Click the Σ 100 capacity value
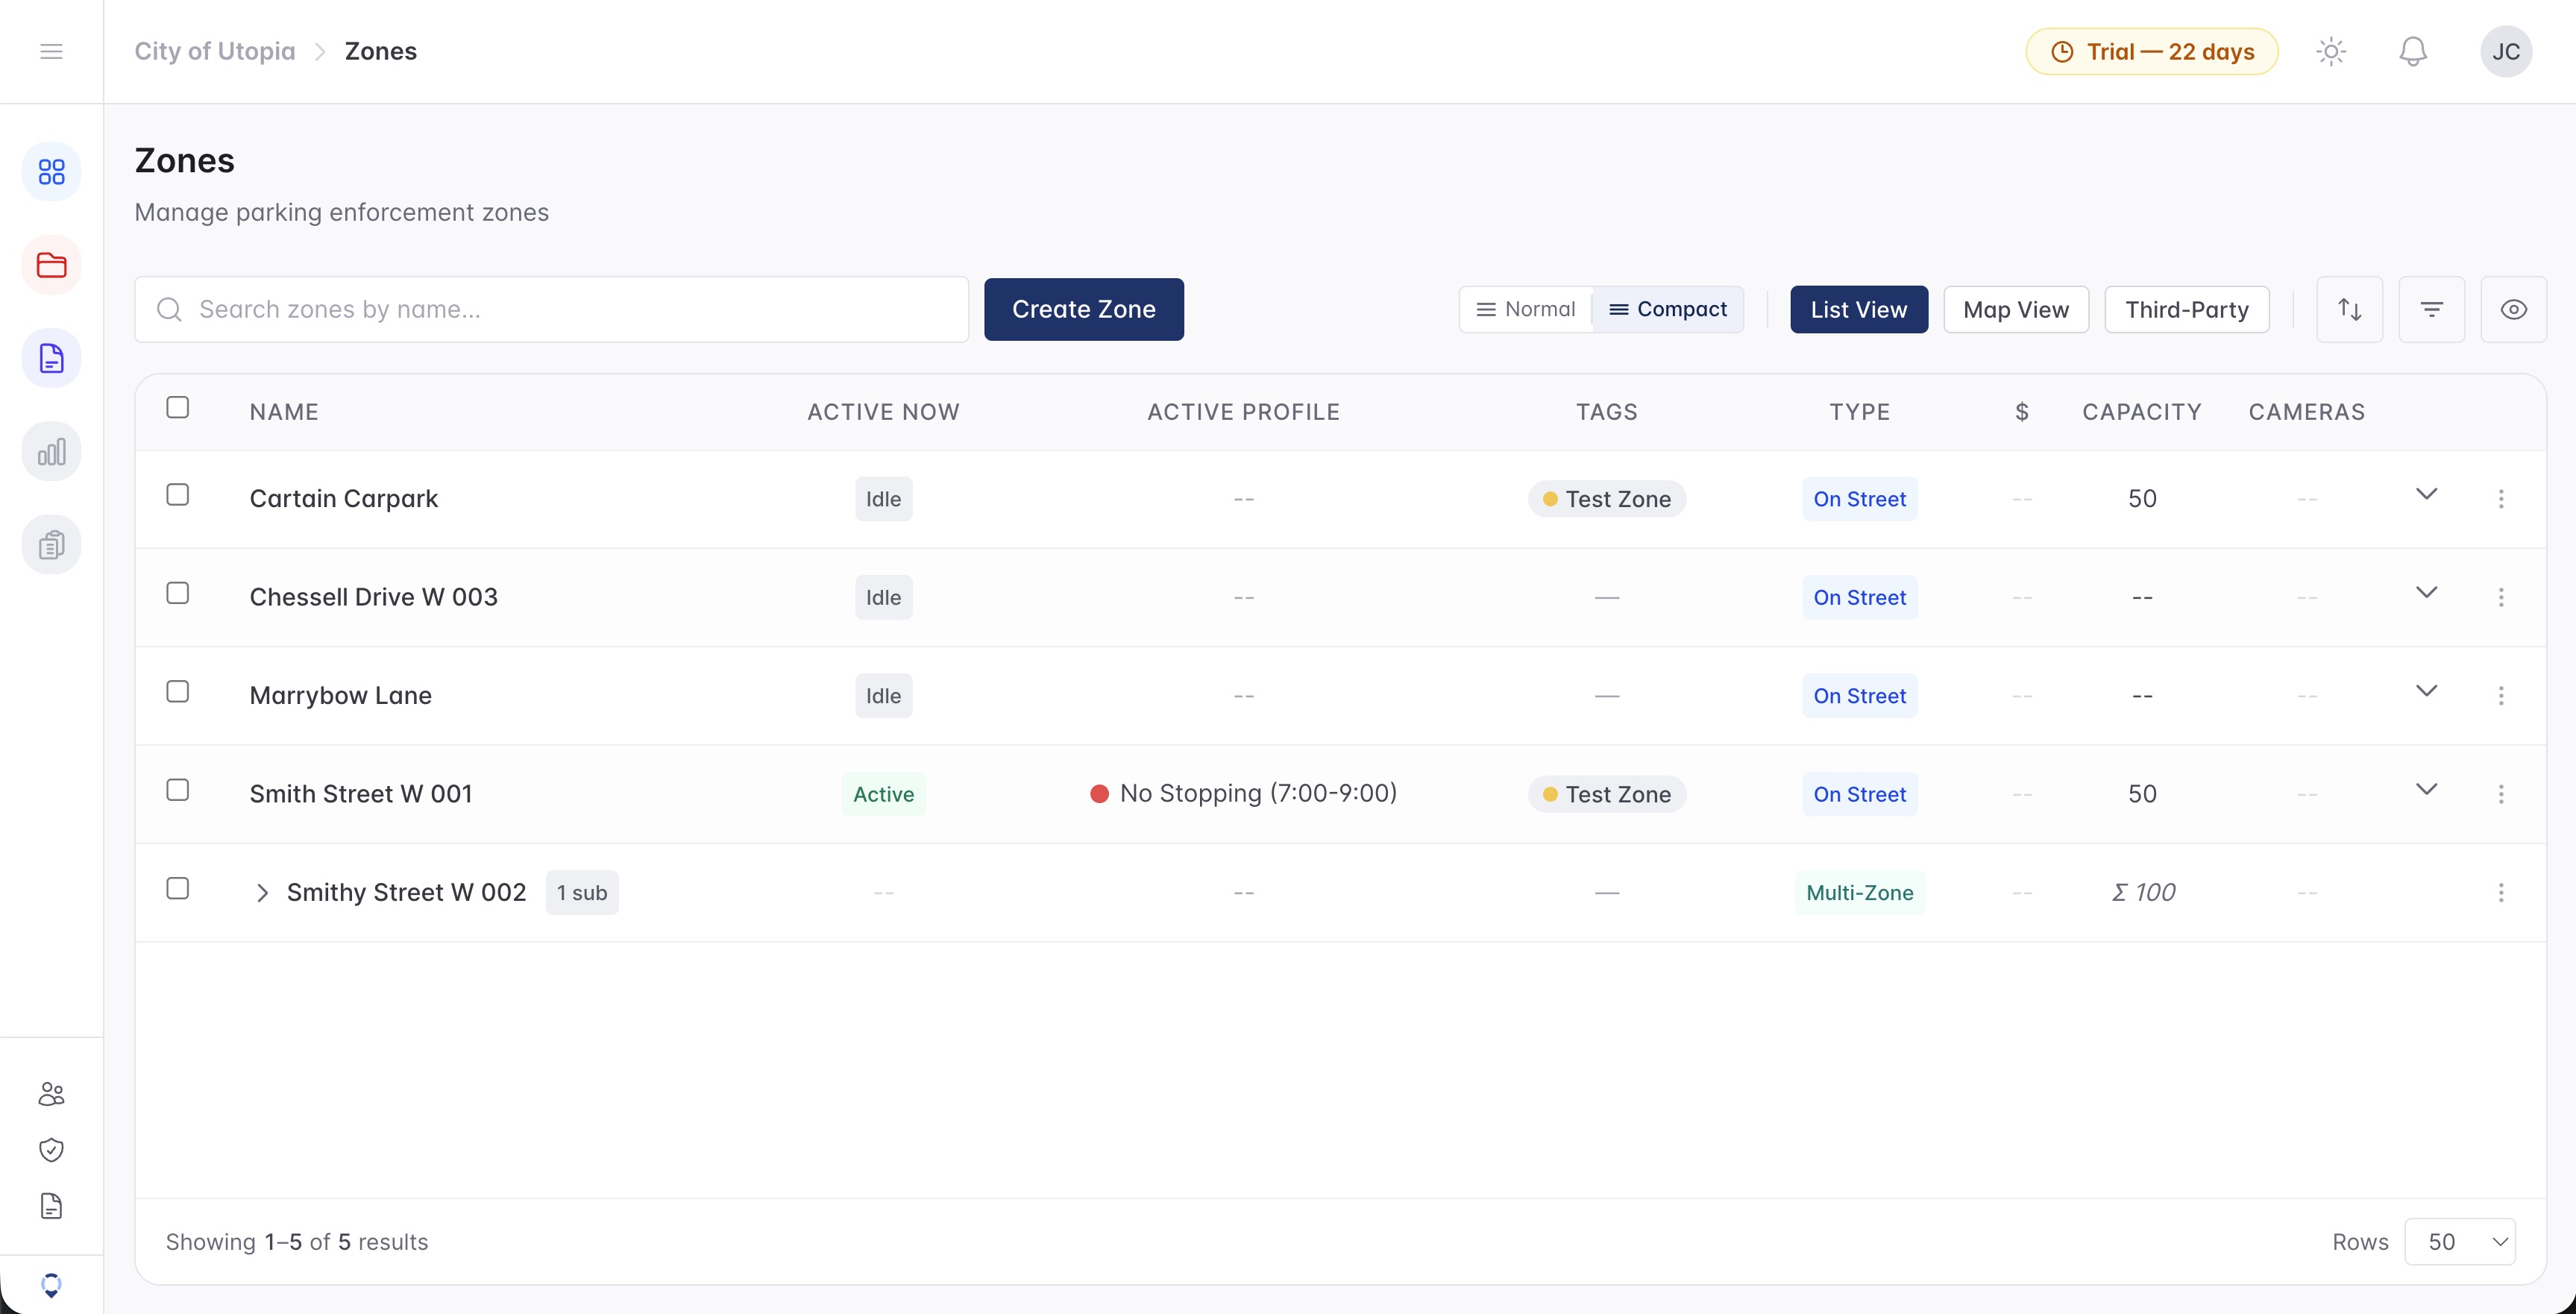Viewport: 2576px width, 1314px height. click(2143, 893)
